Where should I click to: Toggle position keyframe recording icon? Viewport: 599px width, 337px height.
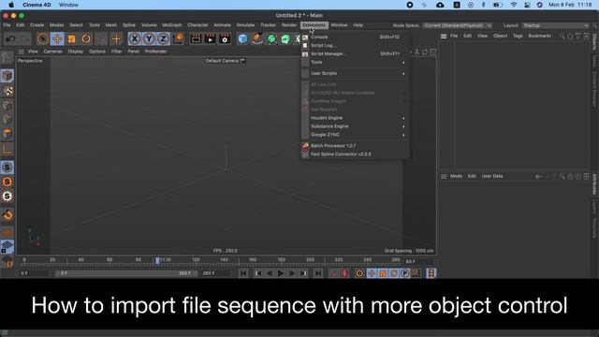click(x=371, y=273)
